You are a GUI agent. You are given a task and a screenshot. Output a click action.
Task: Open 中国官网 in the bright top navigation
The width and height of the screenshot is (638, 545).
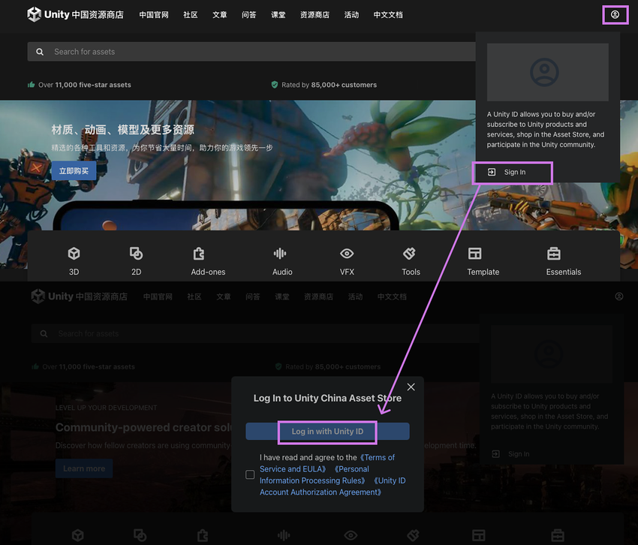pos(154,15)
